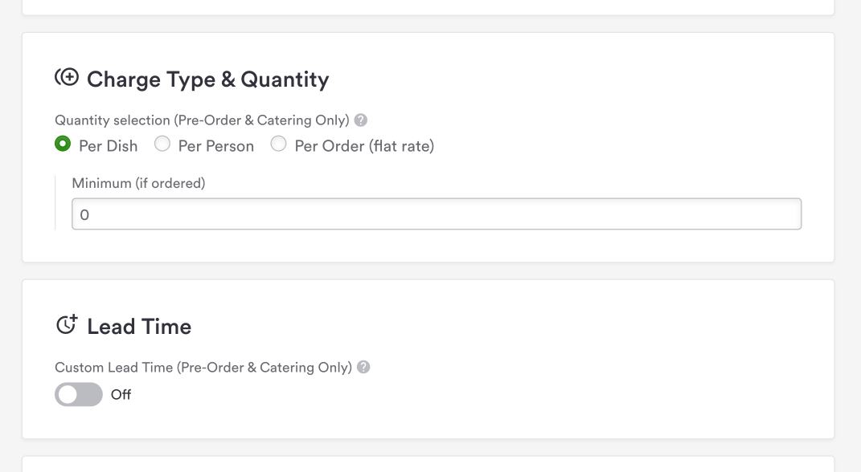This screenshot has width=861, height=472.
Task: Click the 'Per Dish' label text
Action: point(108,146)
